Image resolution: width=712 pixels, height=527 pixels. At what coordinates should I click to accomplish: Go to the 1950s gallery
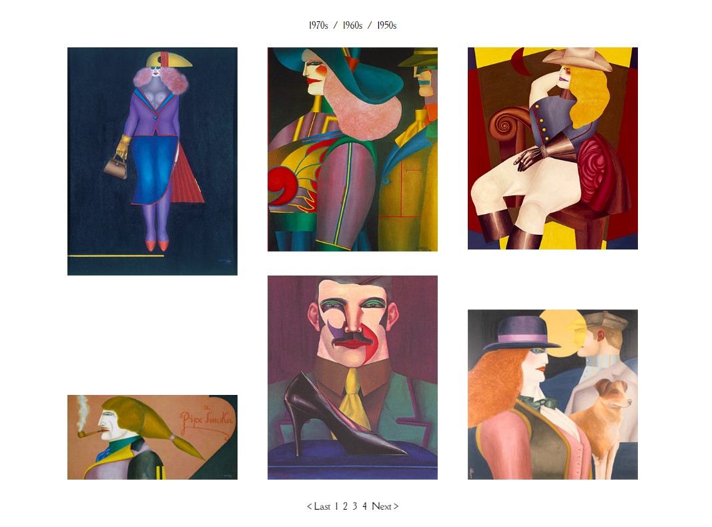[x=387, y=25]
